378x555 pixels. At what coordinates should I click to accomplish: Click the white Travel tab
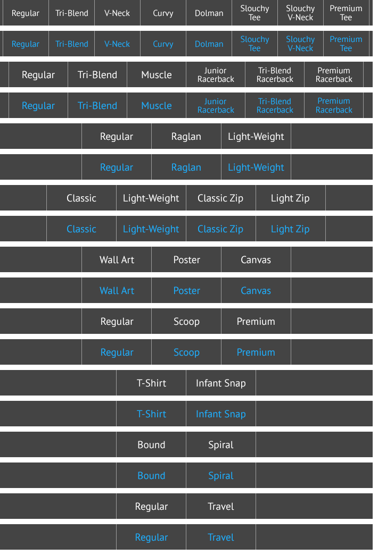(x=221, y=507)
